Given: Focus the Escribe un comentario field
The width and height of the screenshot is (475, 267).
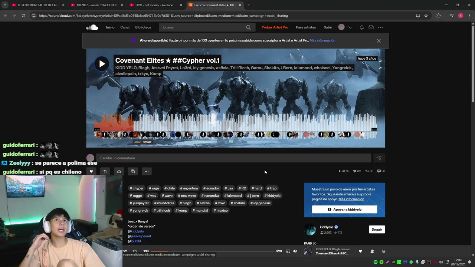Looking at the screenshot, I should 234,158.
